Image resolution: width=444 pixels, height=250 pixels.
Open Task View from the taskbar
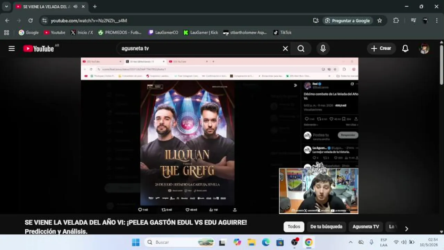(222, 242)
